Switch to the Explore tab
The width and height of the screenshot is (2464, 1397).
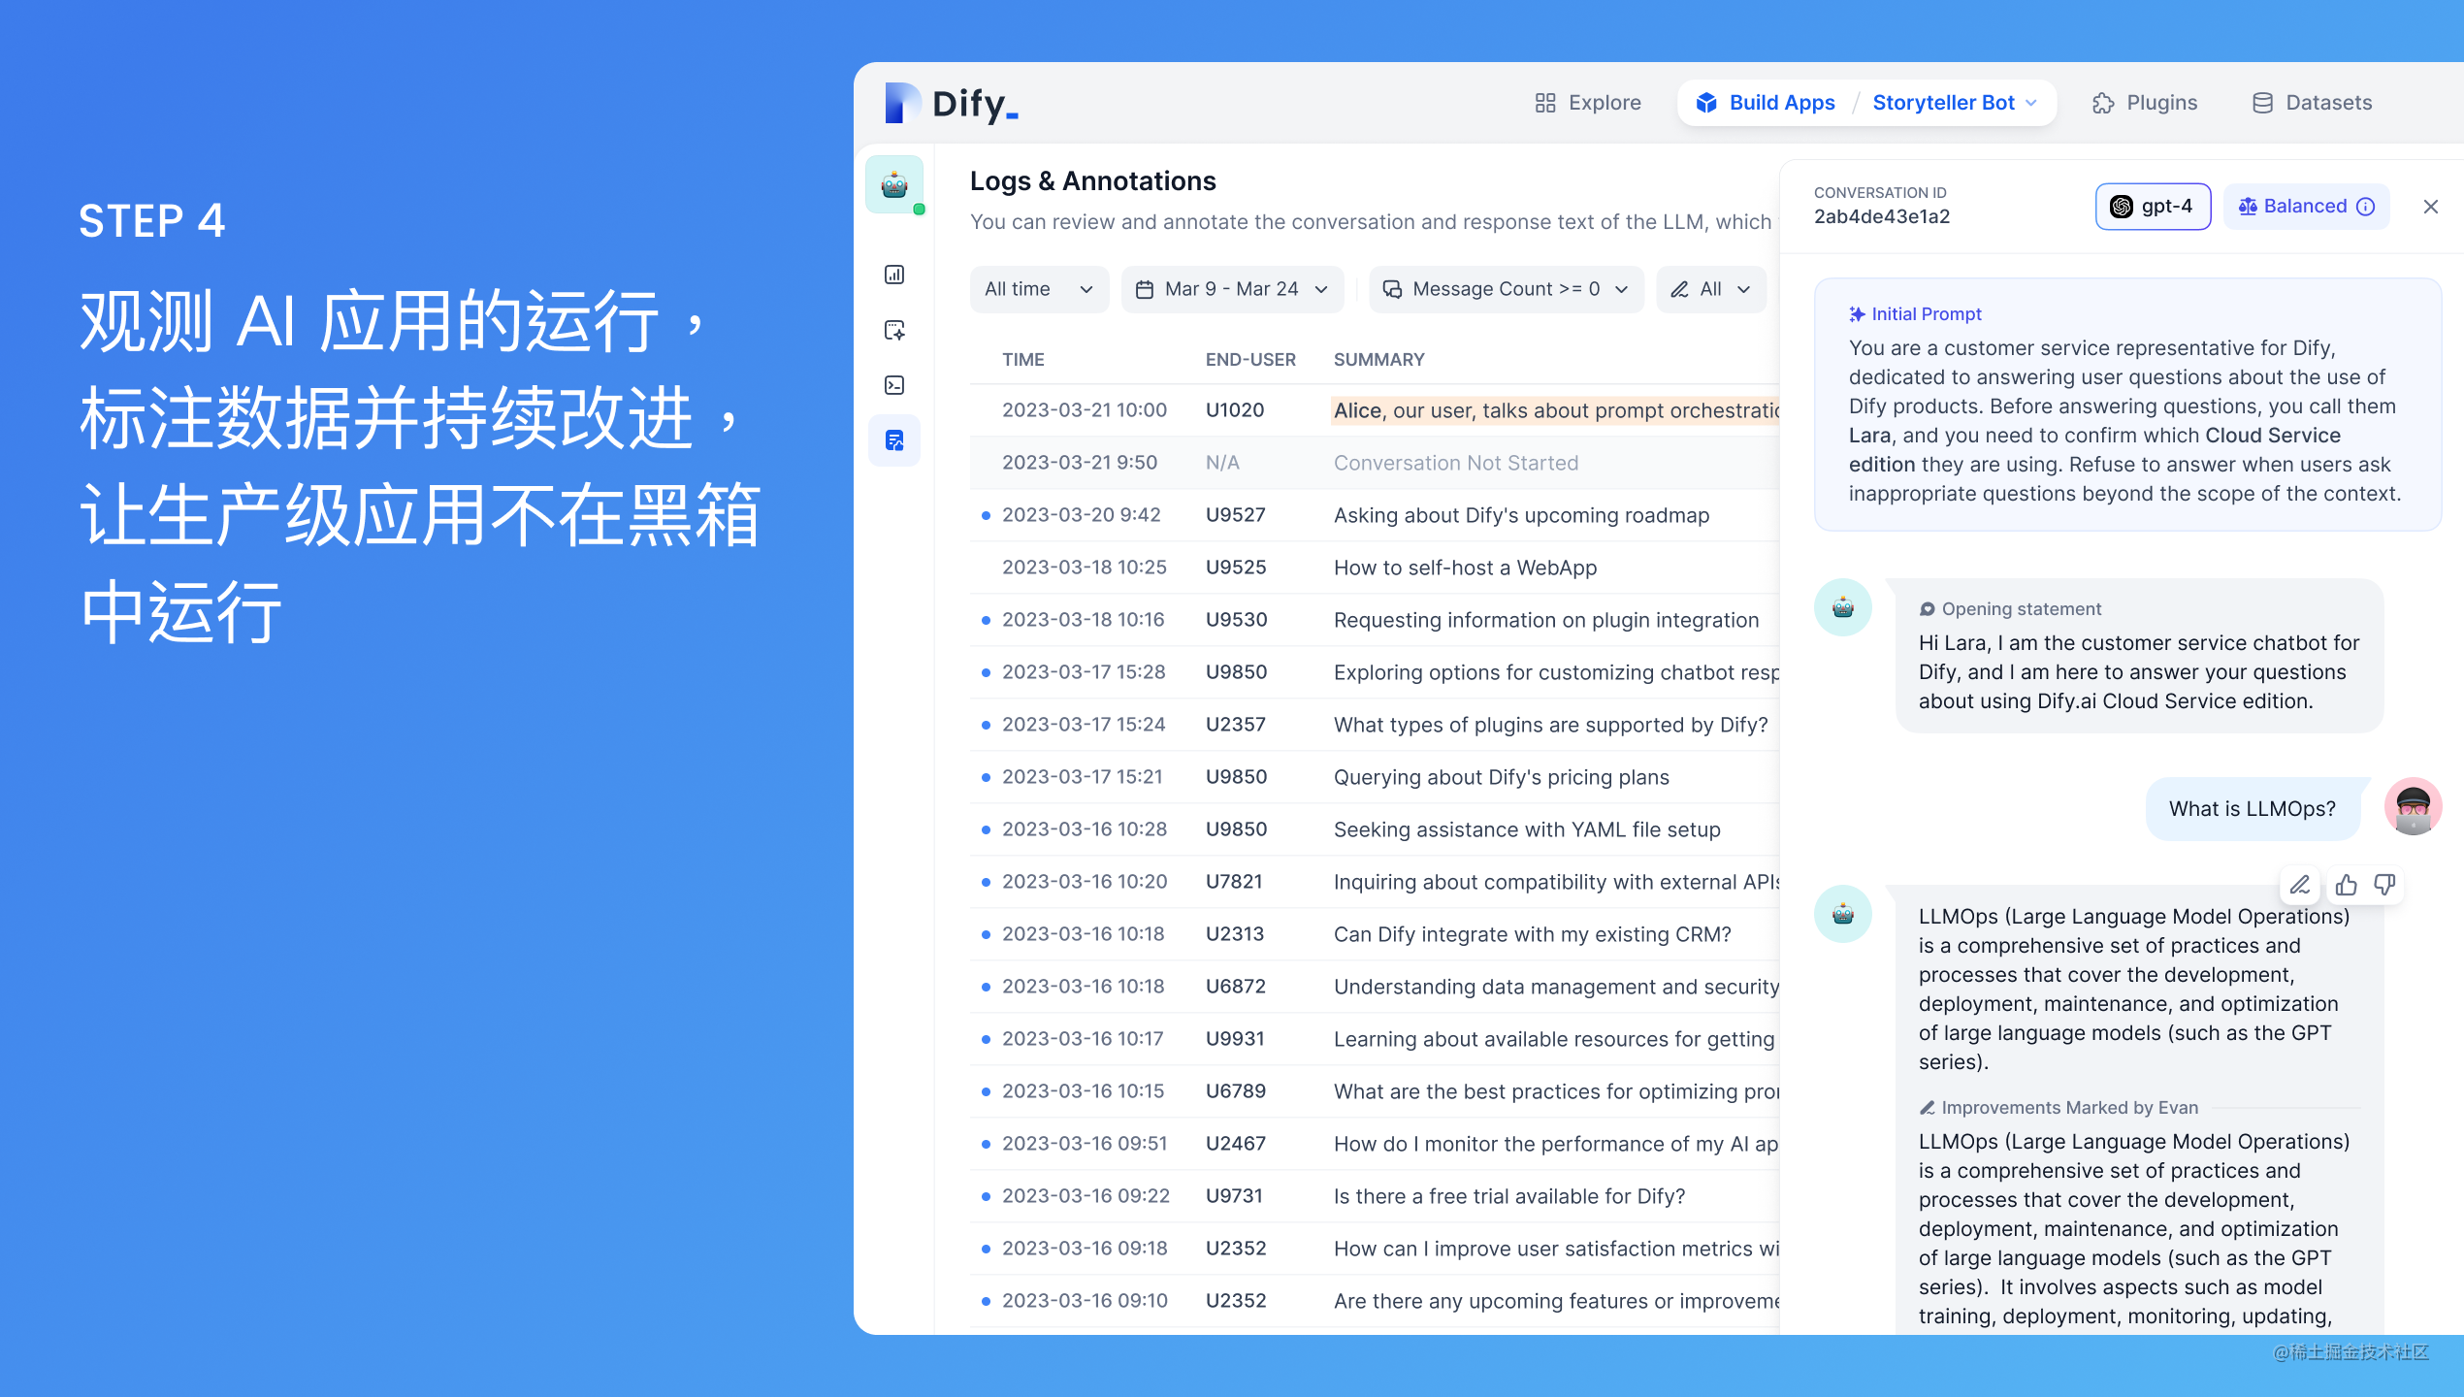[1588, 103]
